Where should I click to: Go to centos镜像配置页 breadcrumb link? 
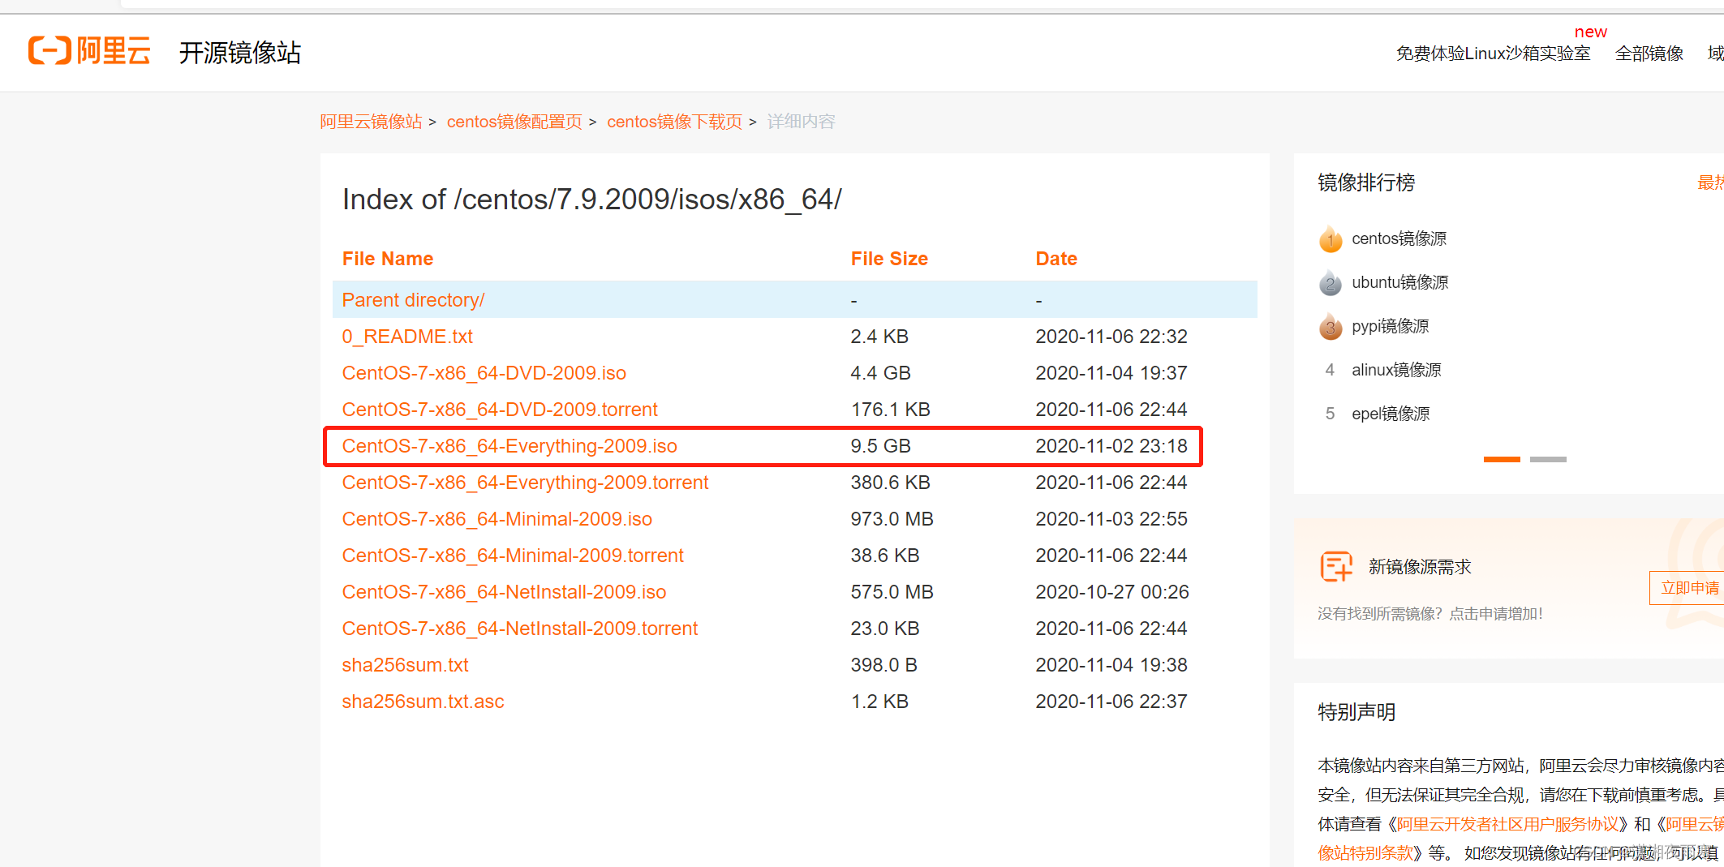(x=514, y=122)
